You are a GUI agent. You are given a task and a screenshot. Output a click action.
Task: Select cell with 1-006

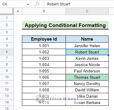(x=44, y=77)
